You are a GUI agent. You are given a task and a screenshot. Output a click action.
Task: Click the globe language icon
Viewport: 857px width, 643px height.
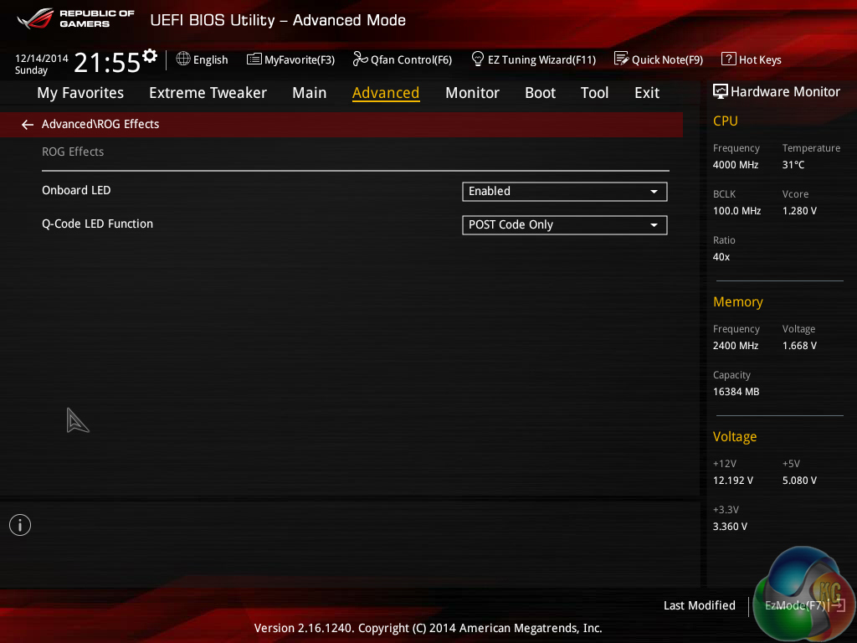click(183, 59)
